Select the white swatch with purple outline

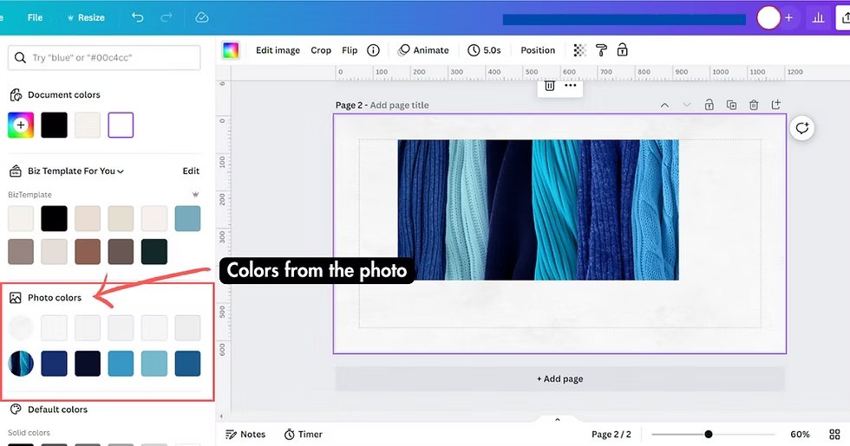click(121, 125)
